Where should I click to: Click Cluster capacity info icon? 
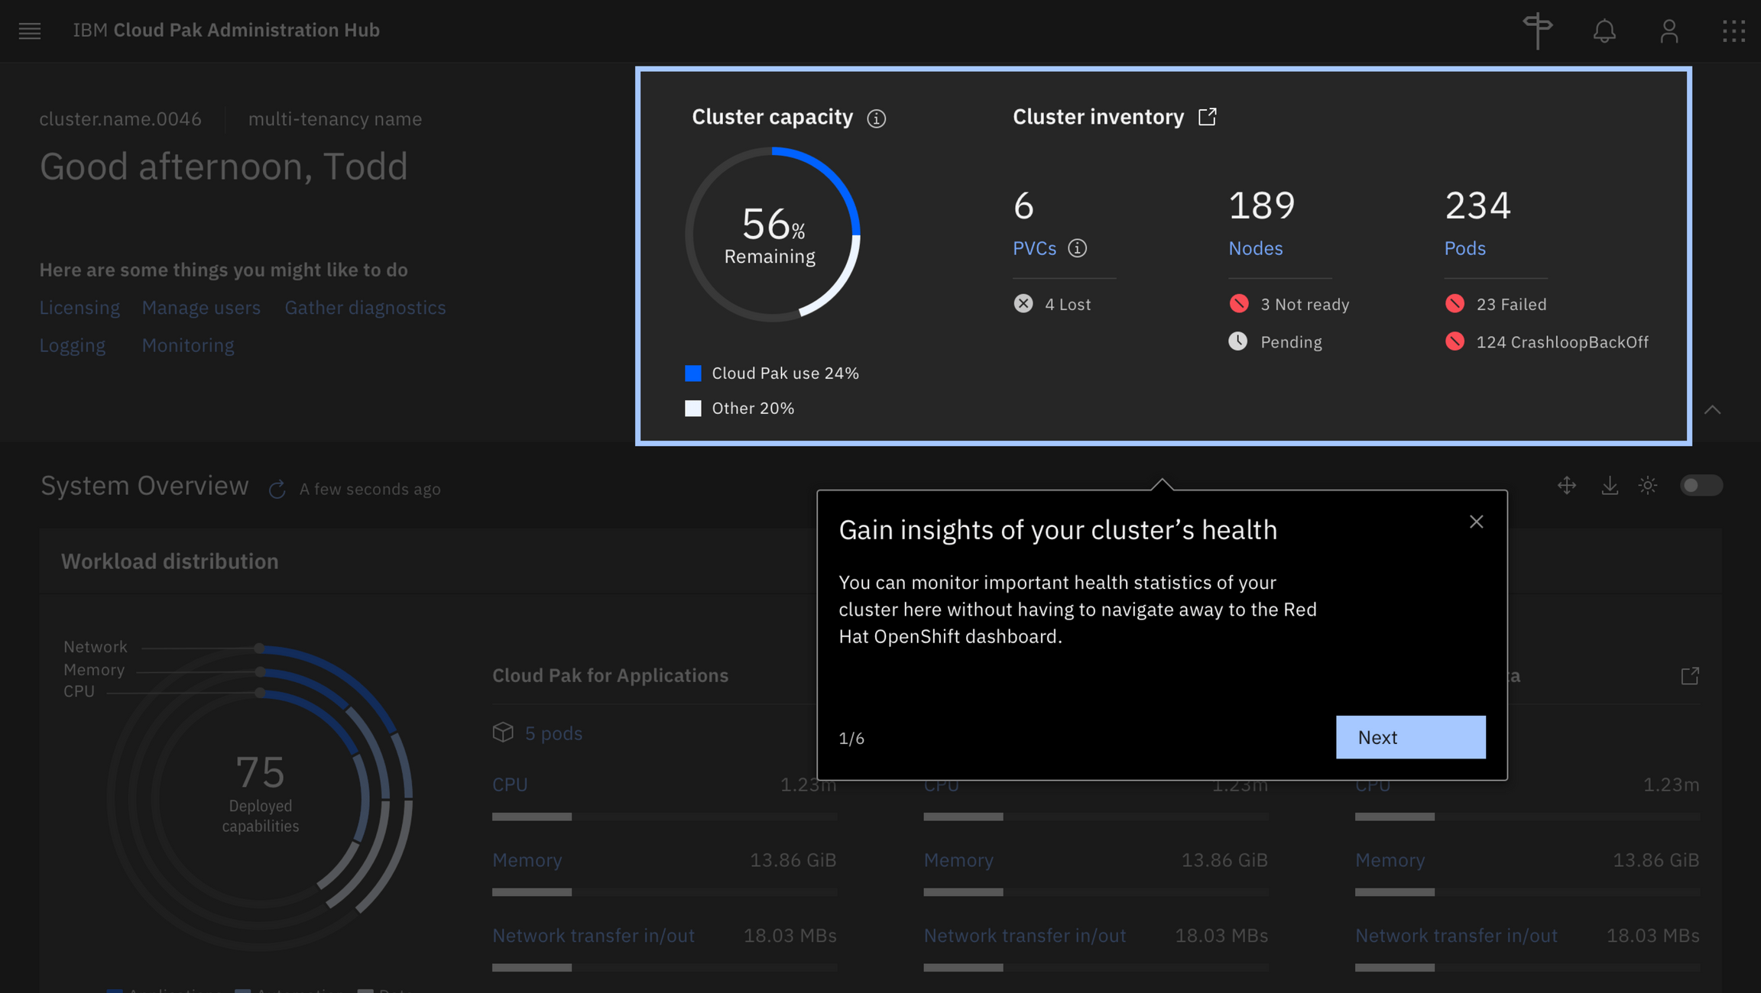876,118
